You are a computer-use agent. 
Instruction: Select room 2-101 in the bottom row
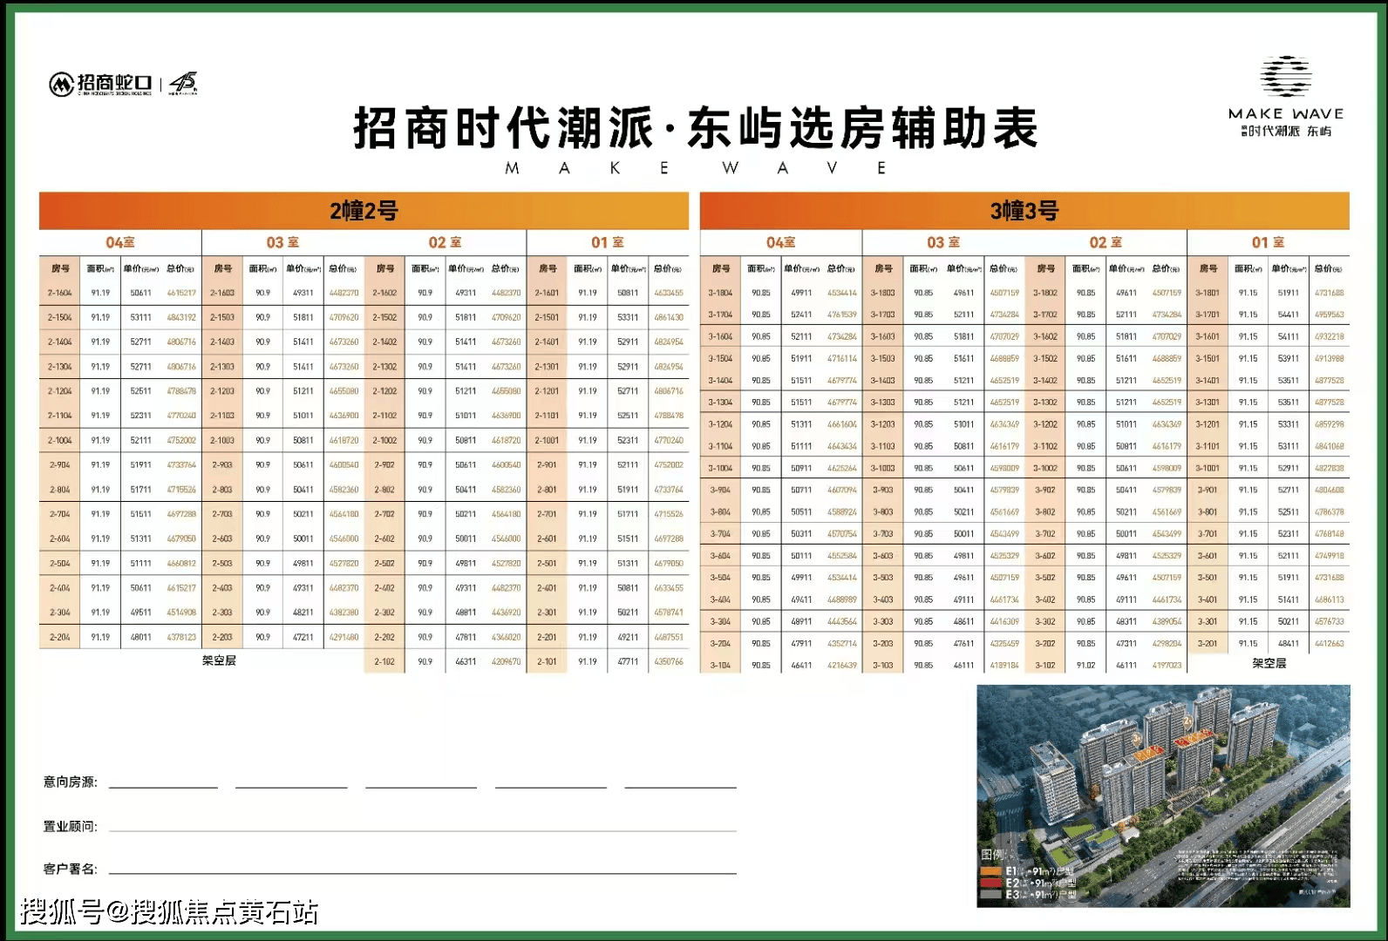click(x=547, y=661)
